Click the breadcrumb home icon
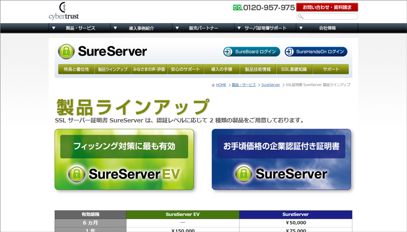The height and width of the screenshot is (232, 407). pyautogui.click(x=213, y=85)
